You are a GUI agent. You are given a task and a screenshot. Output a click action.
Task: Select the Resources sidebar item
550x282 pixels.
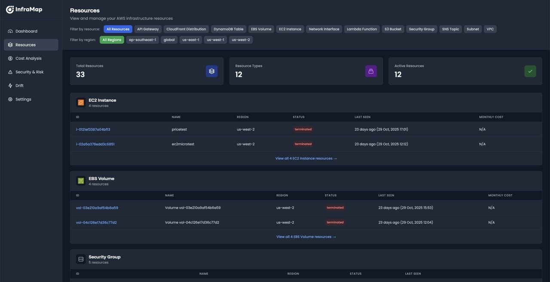(x=31, y=45)
